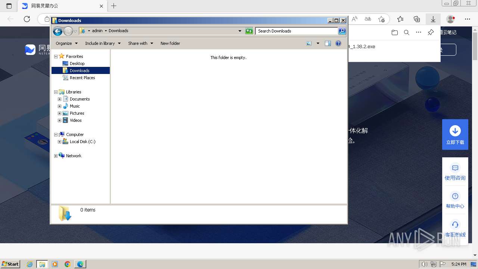478x269 pixels.
Task: Click the 使用咨询 button
Action: (x=455, y=172)
